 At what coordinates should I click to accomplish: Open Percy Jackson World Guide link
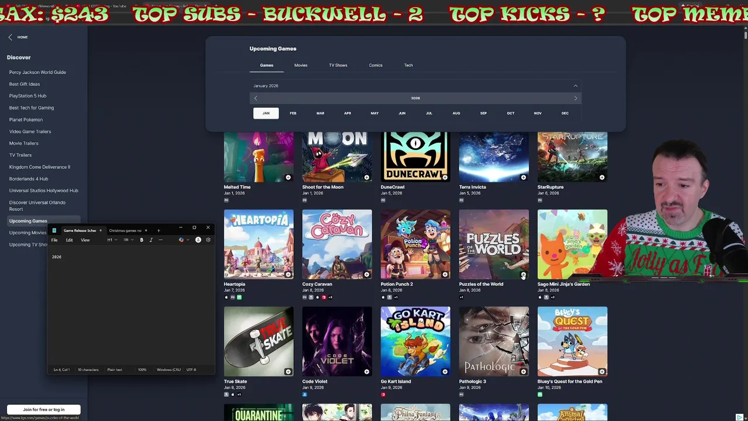tap(37, 73)
